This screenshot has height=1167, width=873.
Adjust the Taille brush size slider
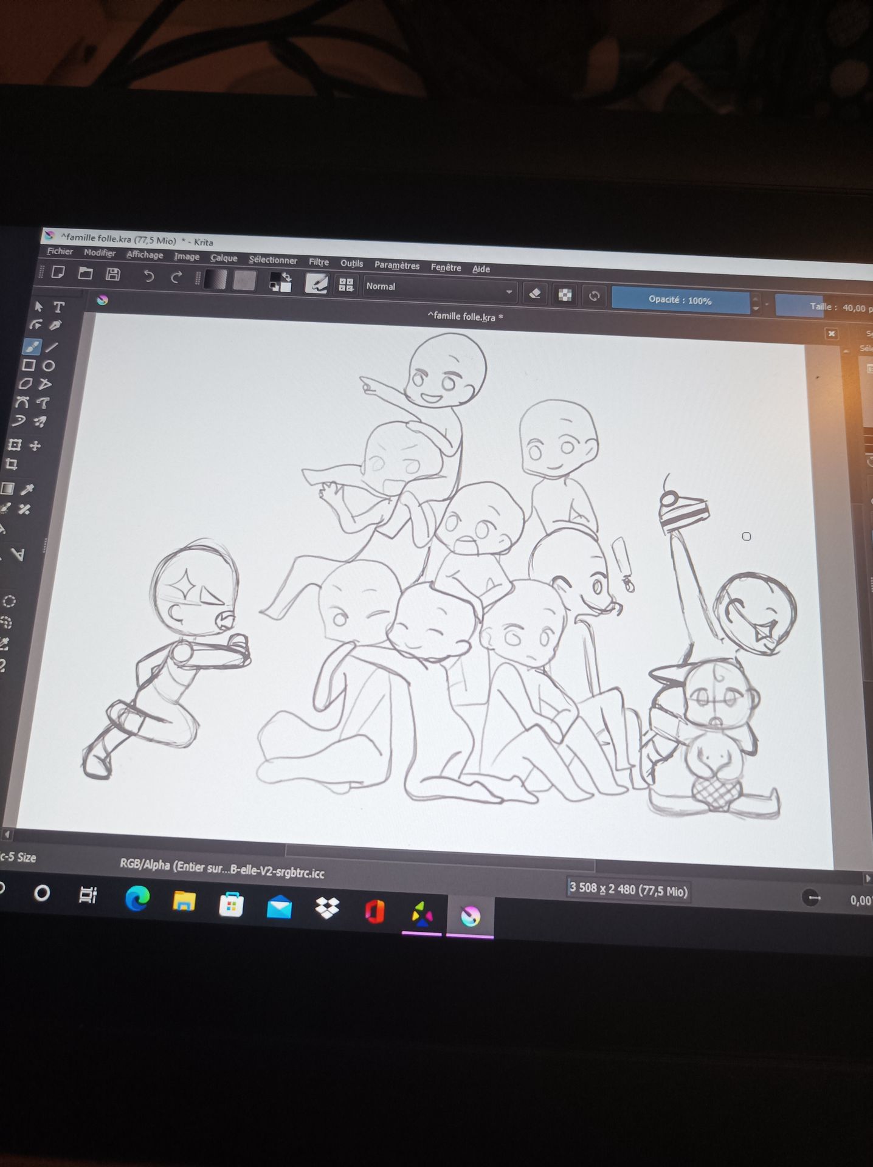coord(824,306)
